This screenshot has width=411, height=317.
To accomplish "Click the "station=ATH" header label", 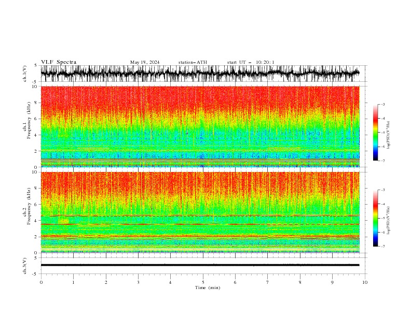I will [x=193, y=62].
